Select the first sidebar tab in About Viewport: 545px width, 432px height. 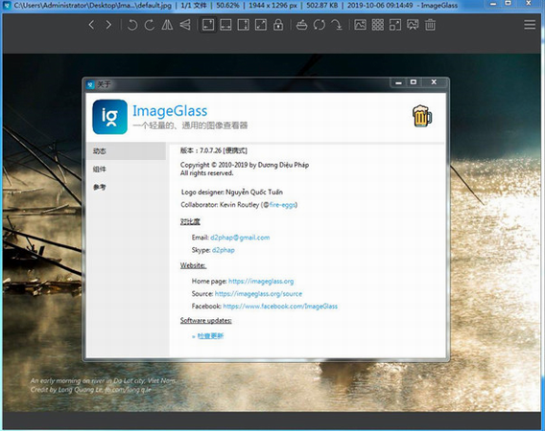[x=126, y=151]
